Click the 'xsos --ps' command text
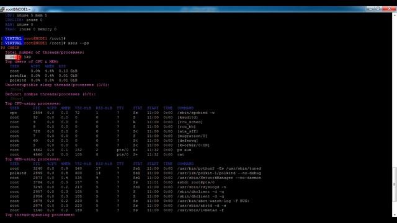Viewport: 397px width, 223px height. tap(78, 43)
